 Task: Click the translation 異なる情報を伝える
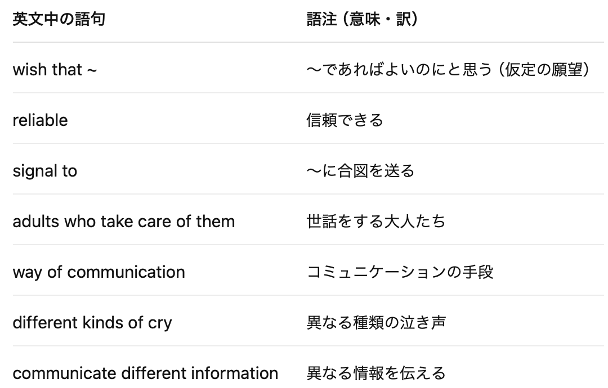[376, 374]
